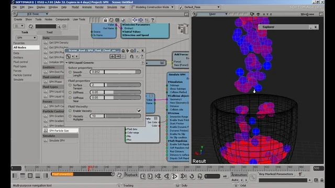Click the right arrow navigation icon in ICE Tree toolbar
The image size is (335, 188).
coord(141,20)
